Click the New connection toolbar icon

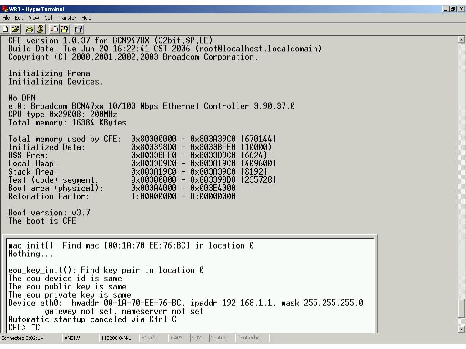pos(5,29)
